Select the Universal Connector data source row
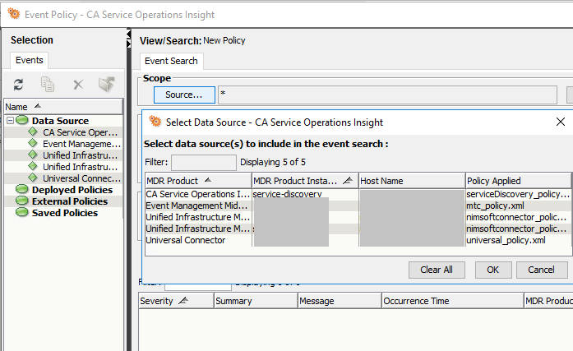The height and width of the screenshot is (351, 573). 197,241
